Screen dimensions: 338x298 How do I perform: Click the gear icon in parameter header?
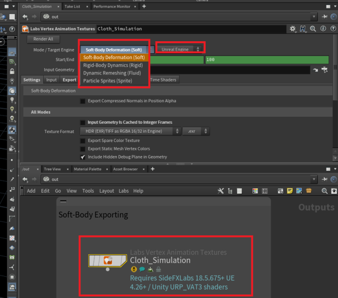pos(293,29)
